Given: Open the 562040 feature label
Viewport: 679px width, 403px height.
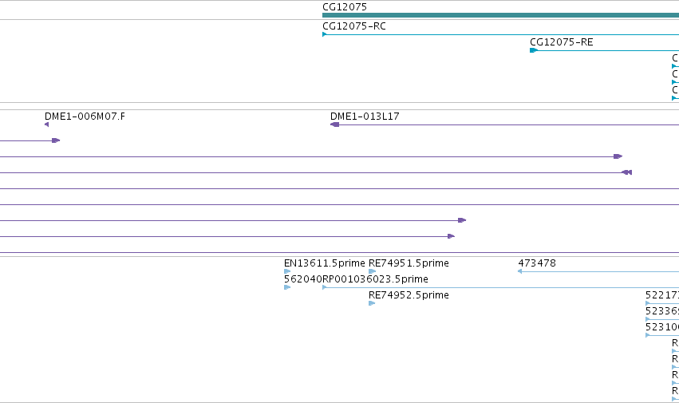Looking at the screenshot, I should click(303, 279).
